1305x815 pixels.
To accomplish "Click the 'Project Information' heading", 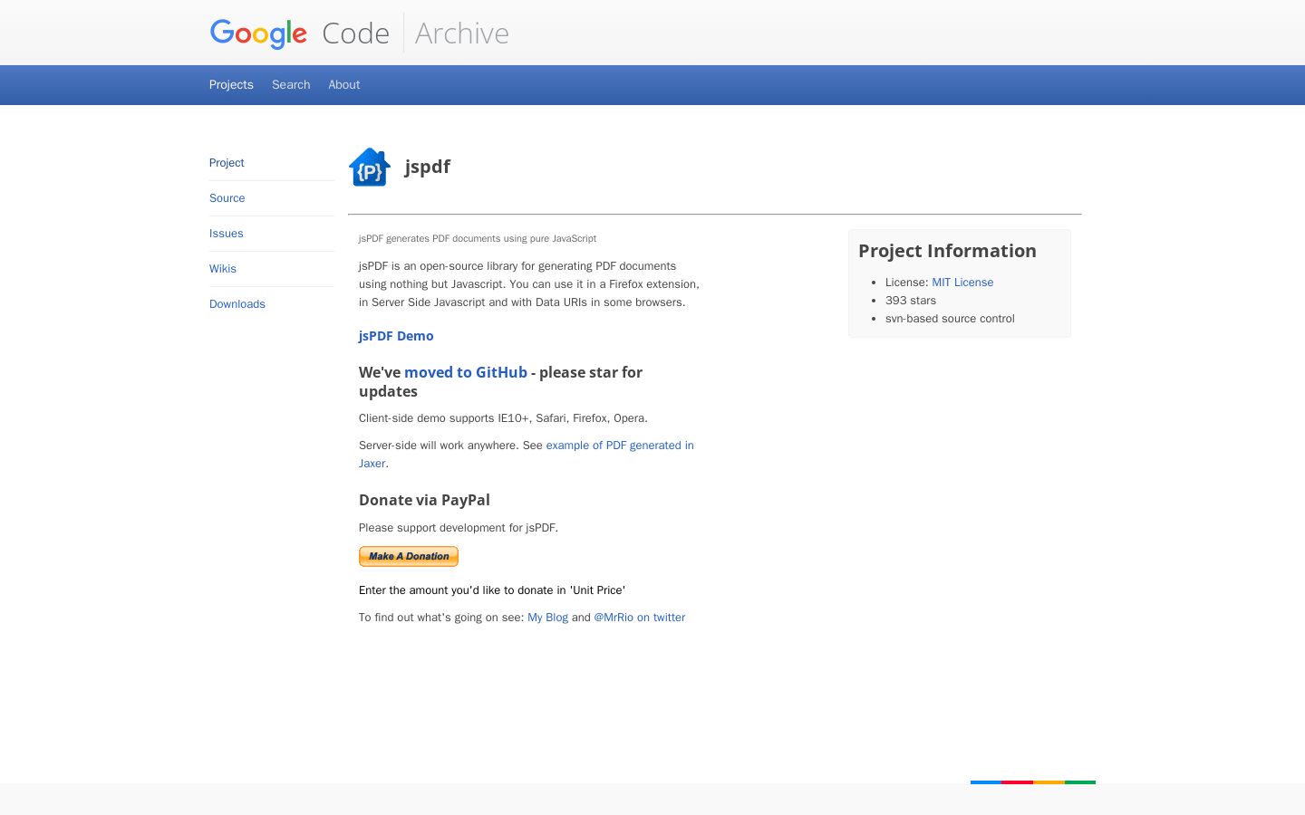I will coord(947,251).
